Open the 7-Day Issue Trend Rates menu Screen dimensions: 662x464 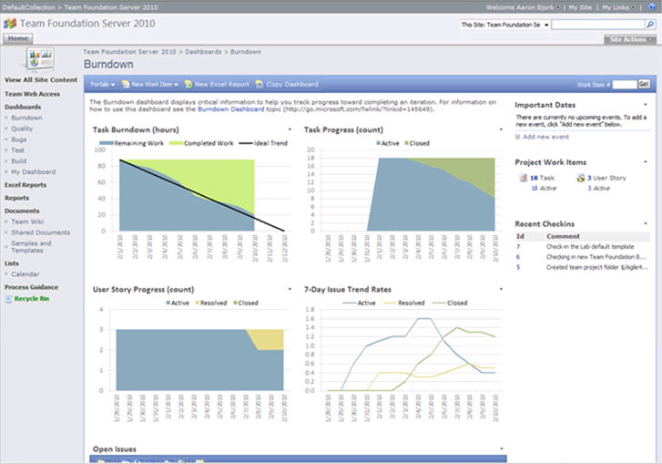501,289
